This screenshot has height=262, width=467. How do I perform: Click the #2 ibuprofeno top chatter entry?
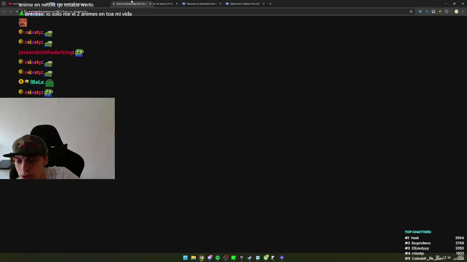pyautogui.click(x=418, y=243)
